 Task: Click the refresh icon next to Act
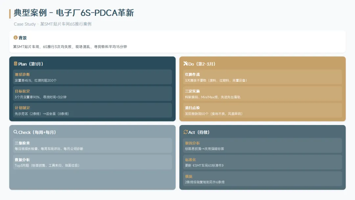pyautogui.click(x=185, y=132)
